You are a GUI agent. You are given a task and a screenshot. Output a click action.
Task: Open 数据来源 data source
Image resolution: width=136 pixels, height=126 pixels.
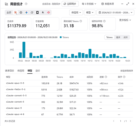[x=108, y=4]
